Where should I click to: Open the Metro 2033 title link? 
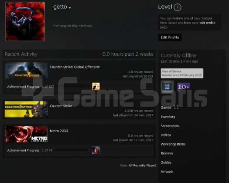pos(59,131)
